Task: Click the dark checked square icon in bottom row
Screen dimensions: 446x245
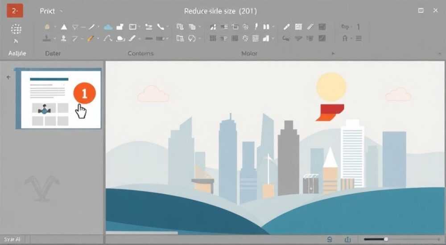Action: (x=322, y=38)
